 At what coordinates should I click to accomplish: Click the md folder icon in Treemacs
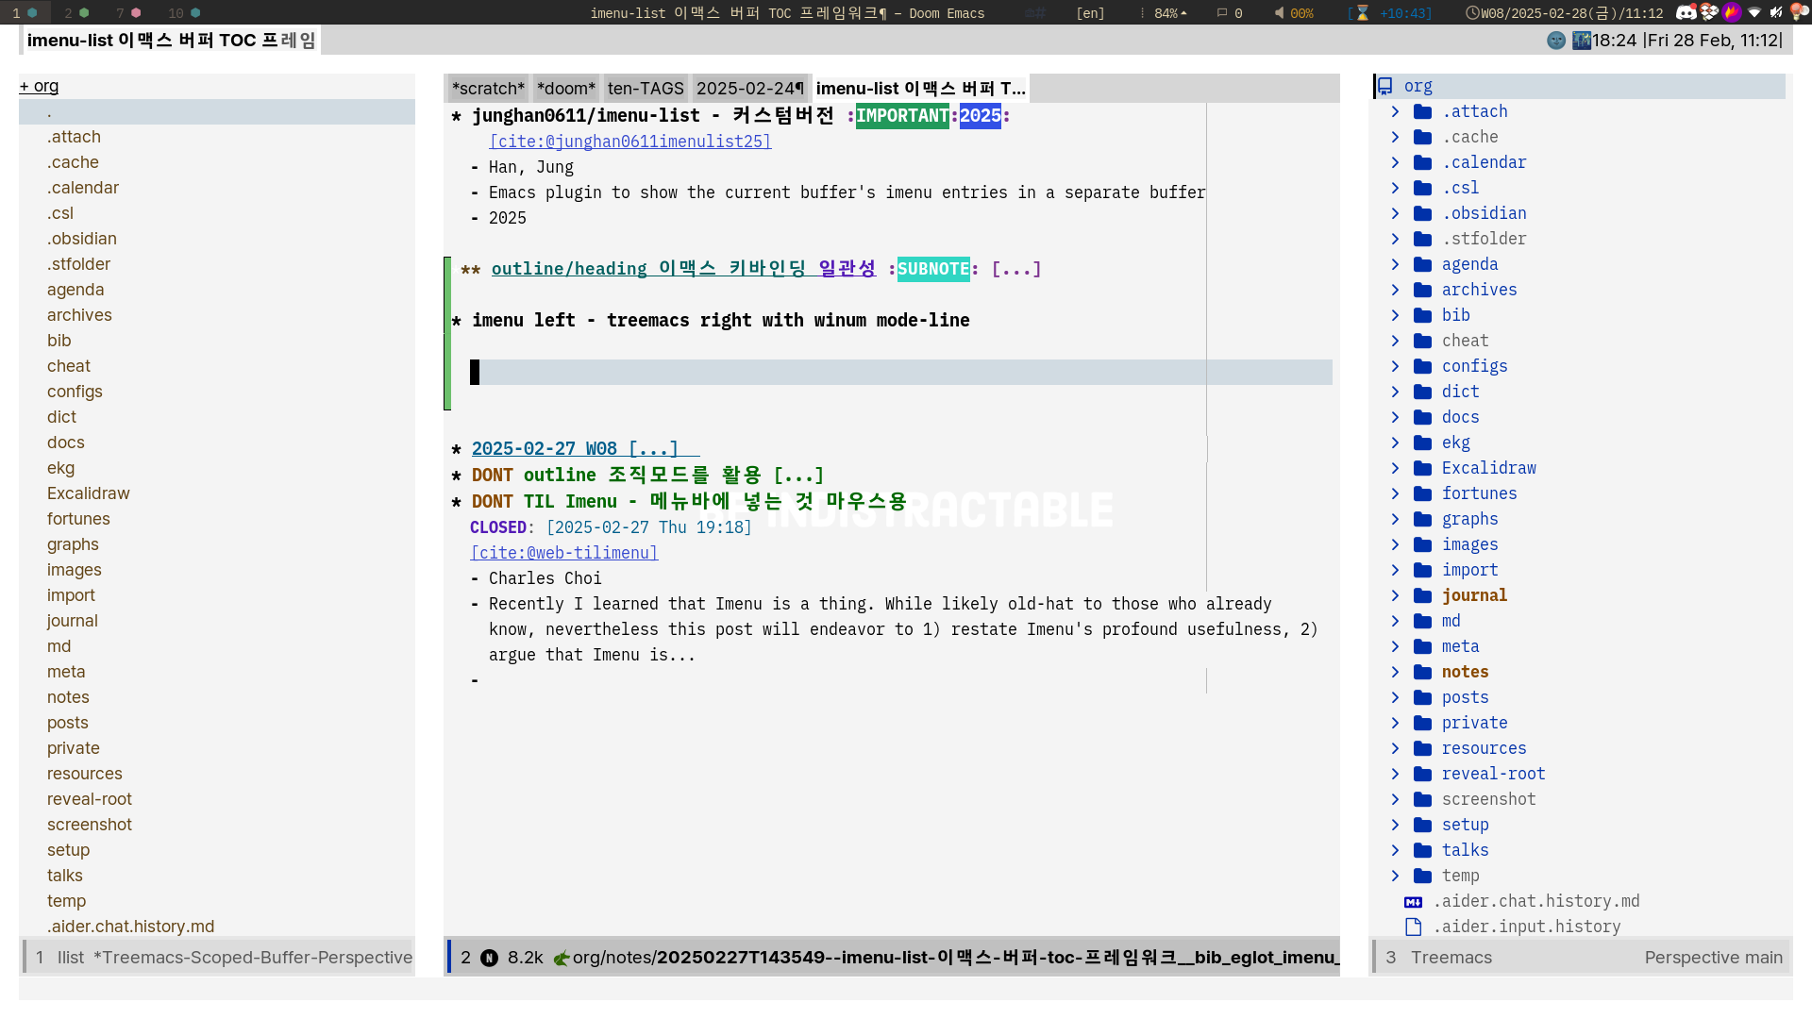[1422, 621]
